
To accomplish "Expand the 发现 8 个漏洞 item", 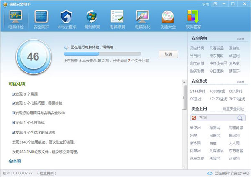I will click(x=13, y=94).
